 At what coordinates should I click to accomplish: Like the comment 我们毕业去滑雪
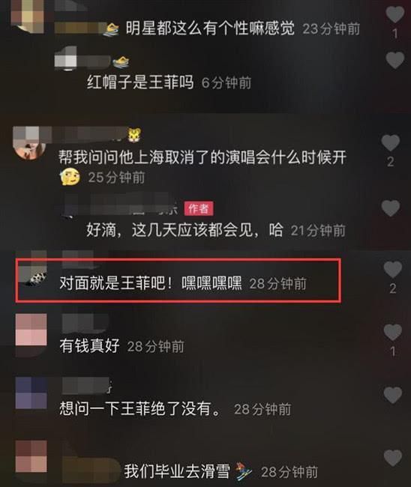pos(393,458)
